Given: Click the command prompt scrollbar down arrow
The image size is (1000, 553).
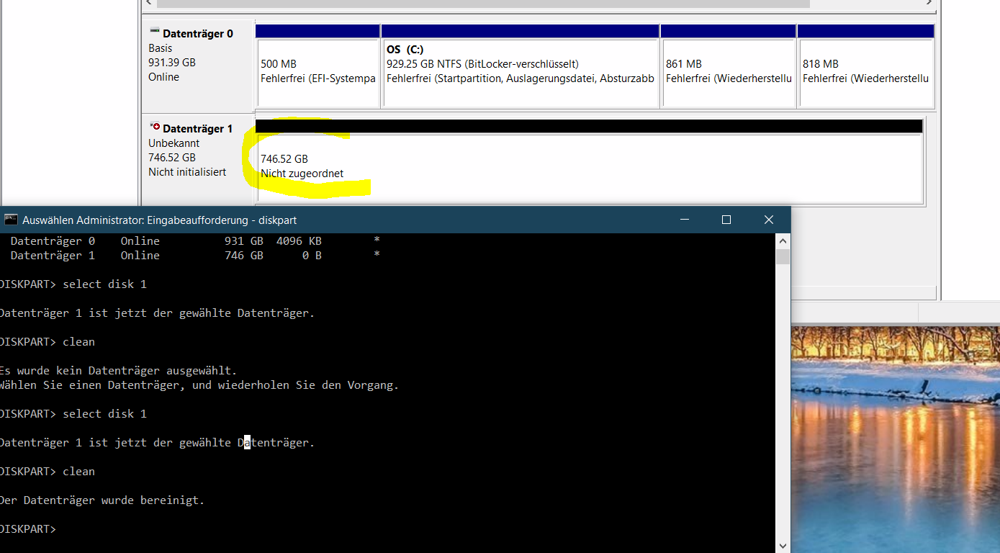Looking at the screenshot, I should [x=783, y=547].
